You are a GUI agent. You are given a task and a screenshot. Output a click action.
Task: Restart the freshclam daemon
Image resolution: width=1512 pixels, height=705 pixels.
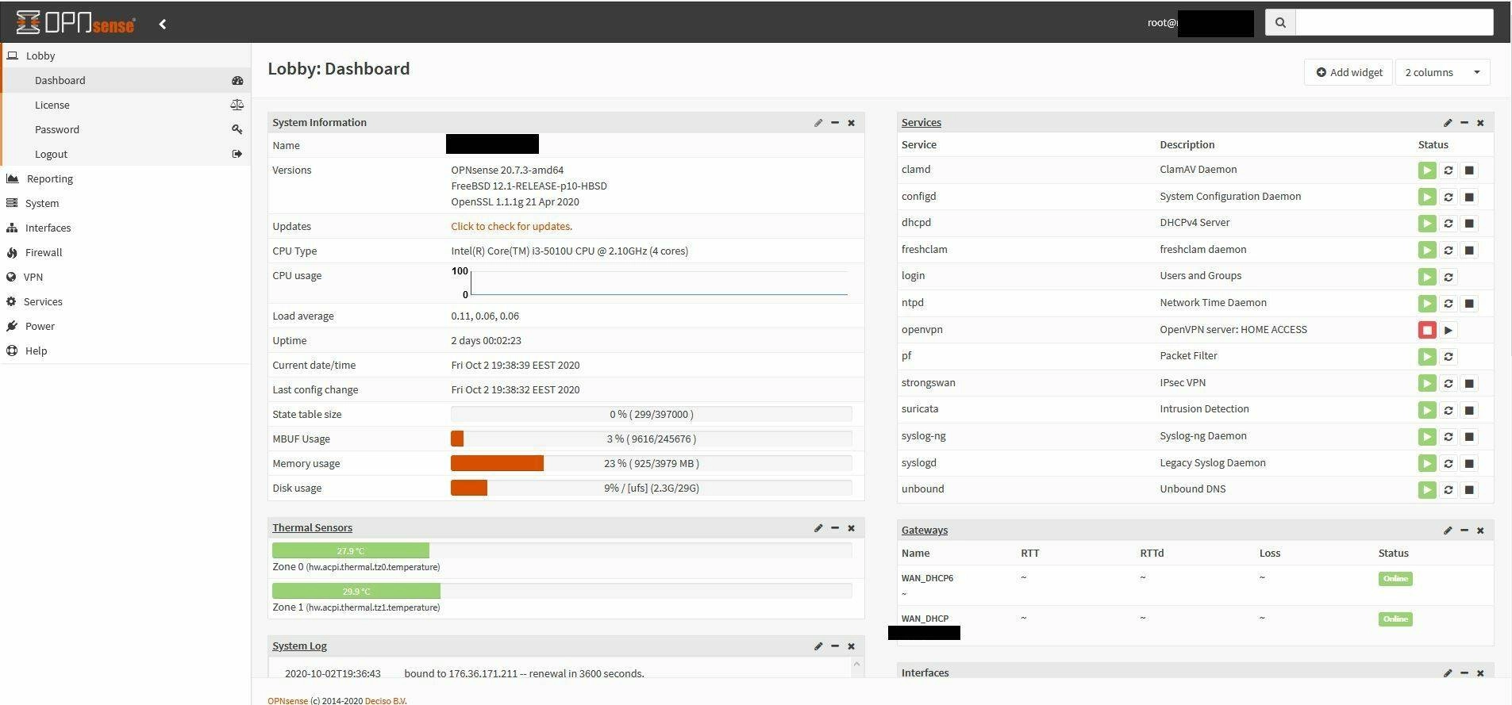[x=1449, y=251]
